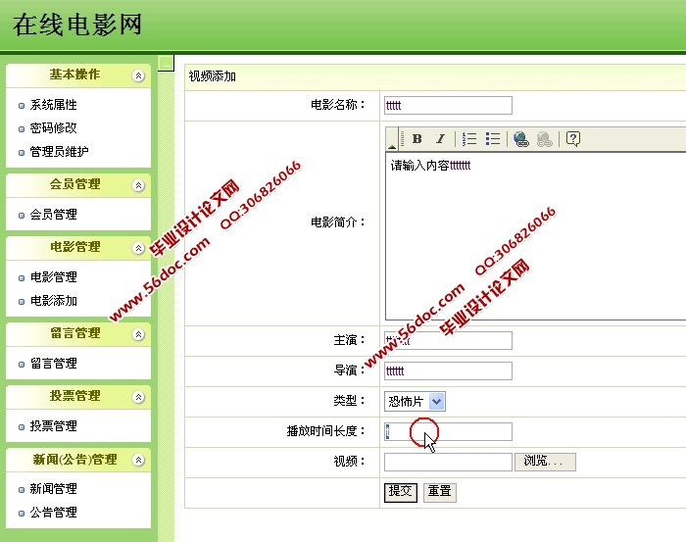Click the 电影名称 text field

click(448, 105)
